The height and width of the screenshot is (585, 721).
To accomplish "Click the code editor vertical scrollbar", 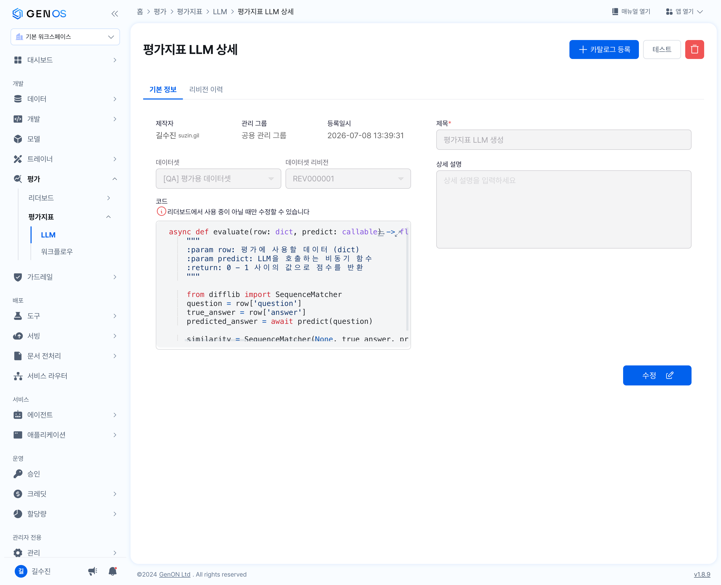I will [407, 280].
